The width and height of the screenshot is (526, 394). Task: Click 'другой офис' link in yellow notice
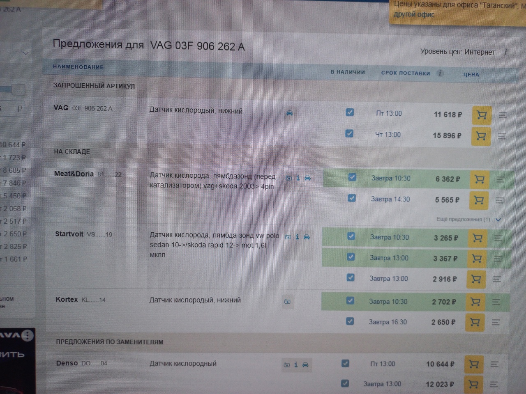pos(414,15)
